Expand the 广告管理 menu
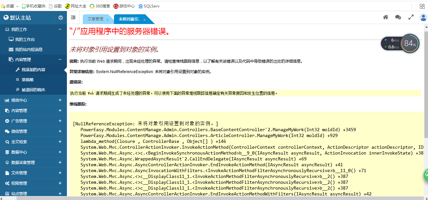The image size is (428, 200). [60, 121]
